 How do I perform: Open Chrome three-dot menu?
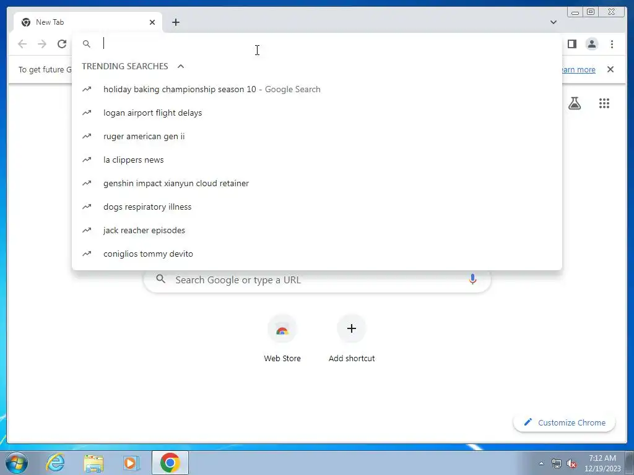click(x=612, y=44)
